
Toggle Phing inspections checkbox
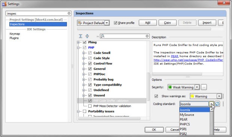point(85,42)
